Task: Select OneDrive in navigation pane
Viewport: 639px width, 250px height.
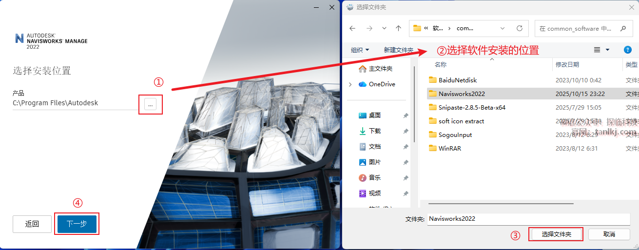Action: click(377, 84)
